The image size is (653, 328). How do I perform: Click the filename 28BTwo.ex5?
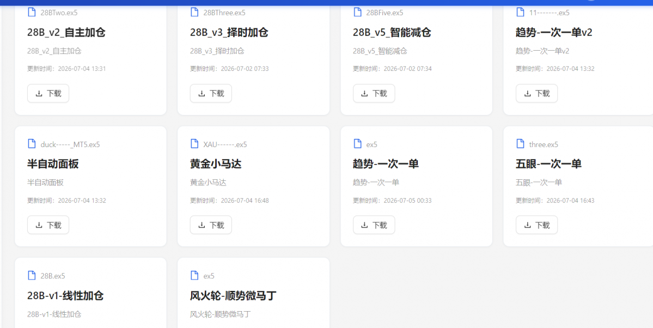pyautogui.click(x=59, y=13)
